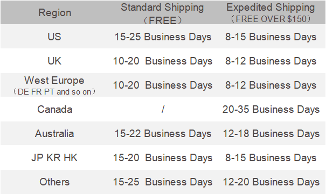Click Canada's slash in standard shipping column
This screenshot has width=326, height=194.
[x=163, y=109]
